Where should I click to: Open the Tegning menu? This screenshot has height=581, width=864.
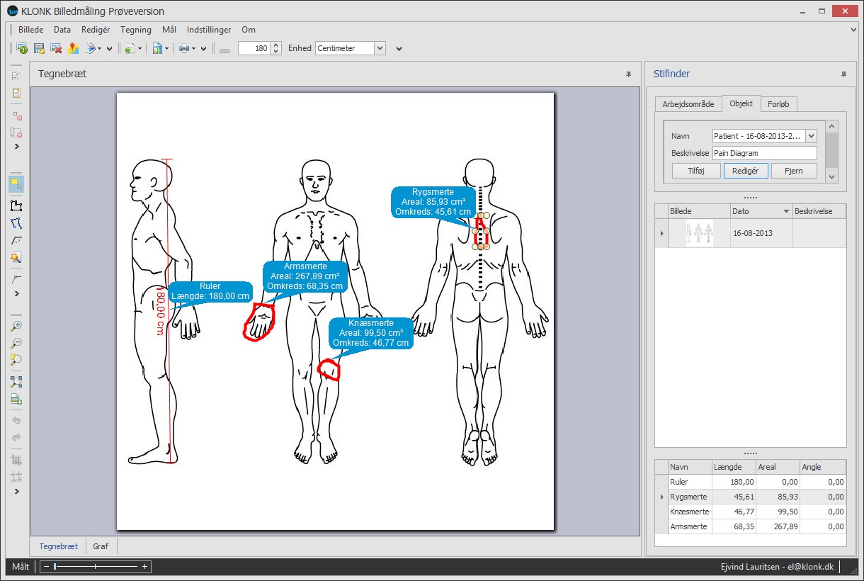coord(136,30)
